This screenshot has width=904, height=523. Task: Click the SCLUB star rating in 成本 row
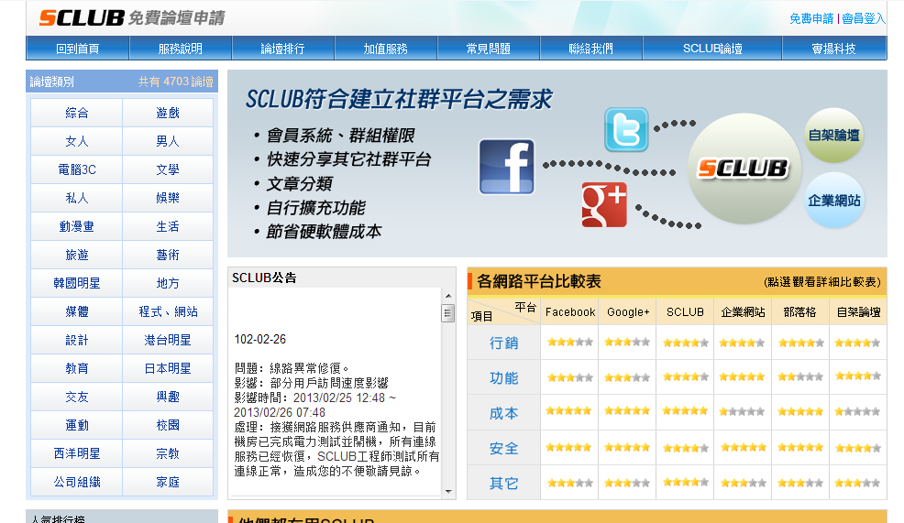pos(685,410)
